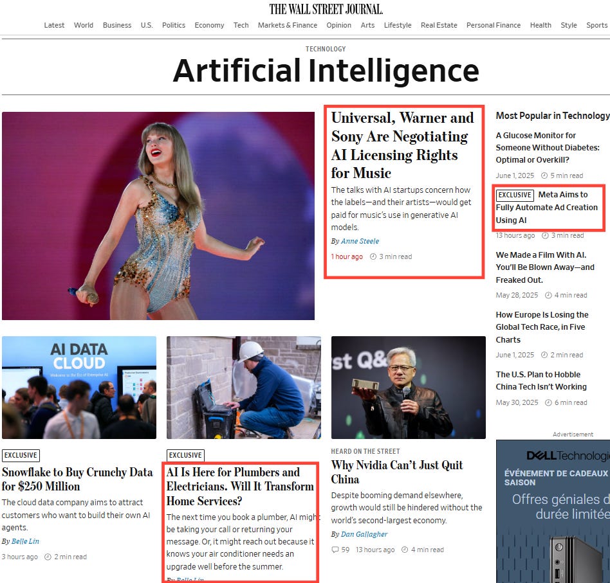The height and width of the screenshot is (583, 610).
Task: Open Belle Lin's author page under Snowflake story
Action: (25, 541)
